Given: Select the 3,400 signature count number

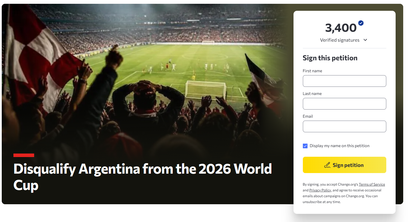Looking at the screenshot, I should pos(341,28).
